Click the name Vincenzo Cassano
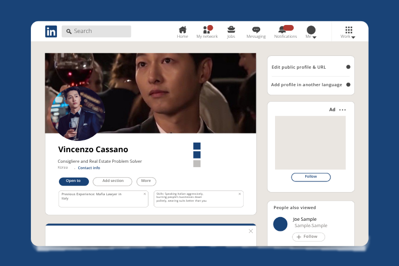This screenshot has height=266, width=399. point(93,149)
